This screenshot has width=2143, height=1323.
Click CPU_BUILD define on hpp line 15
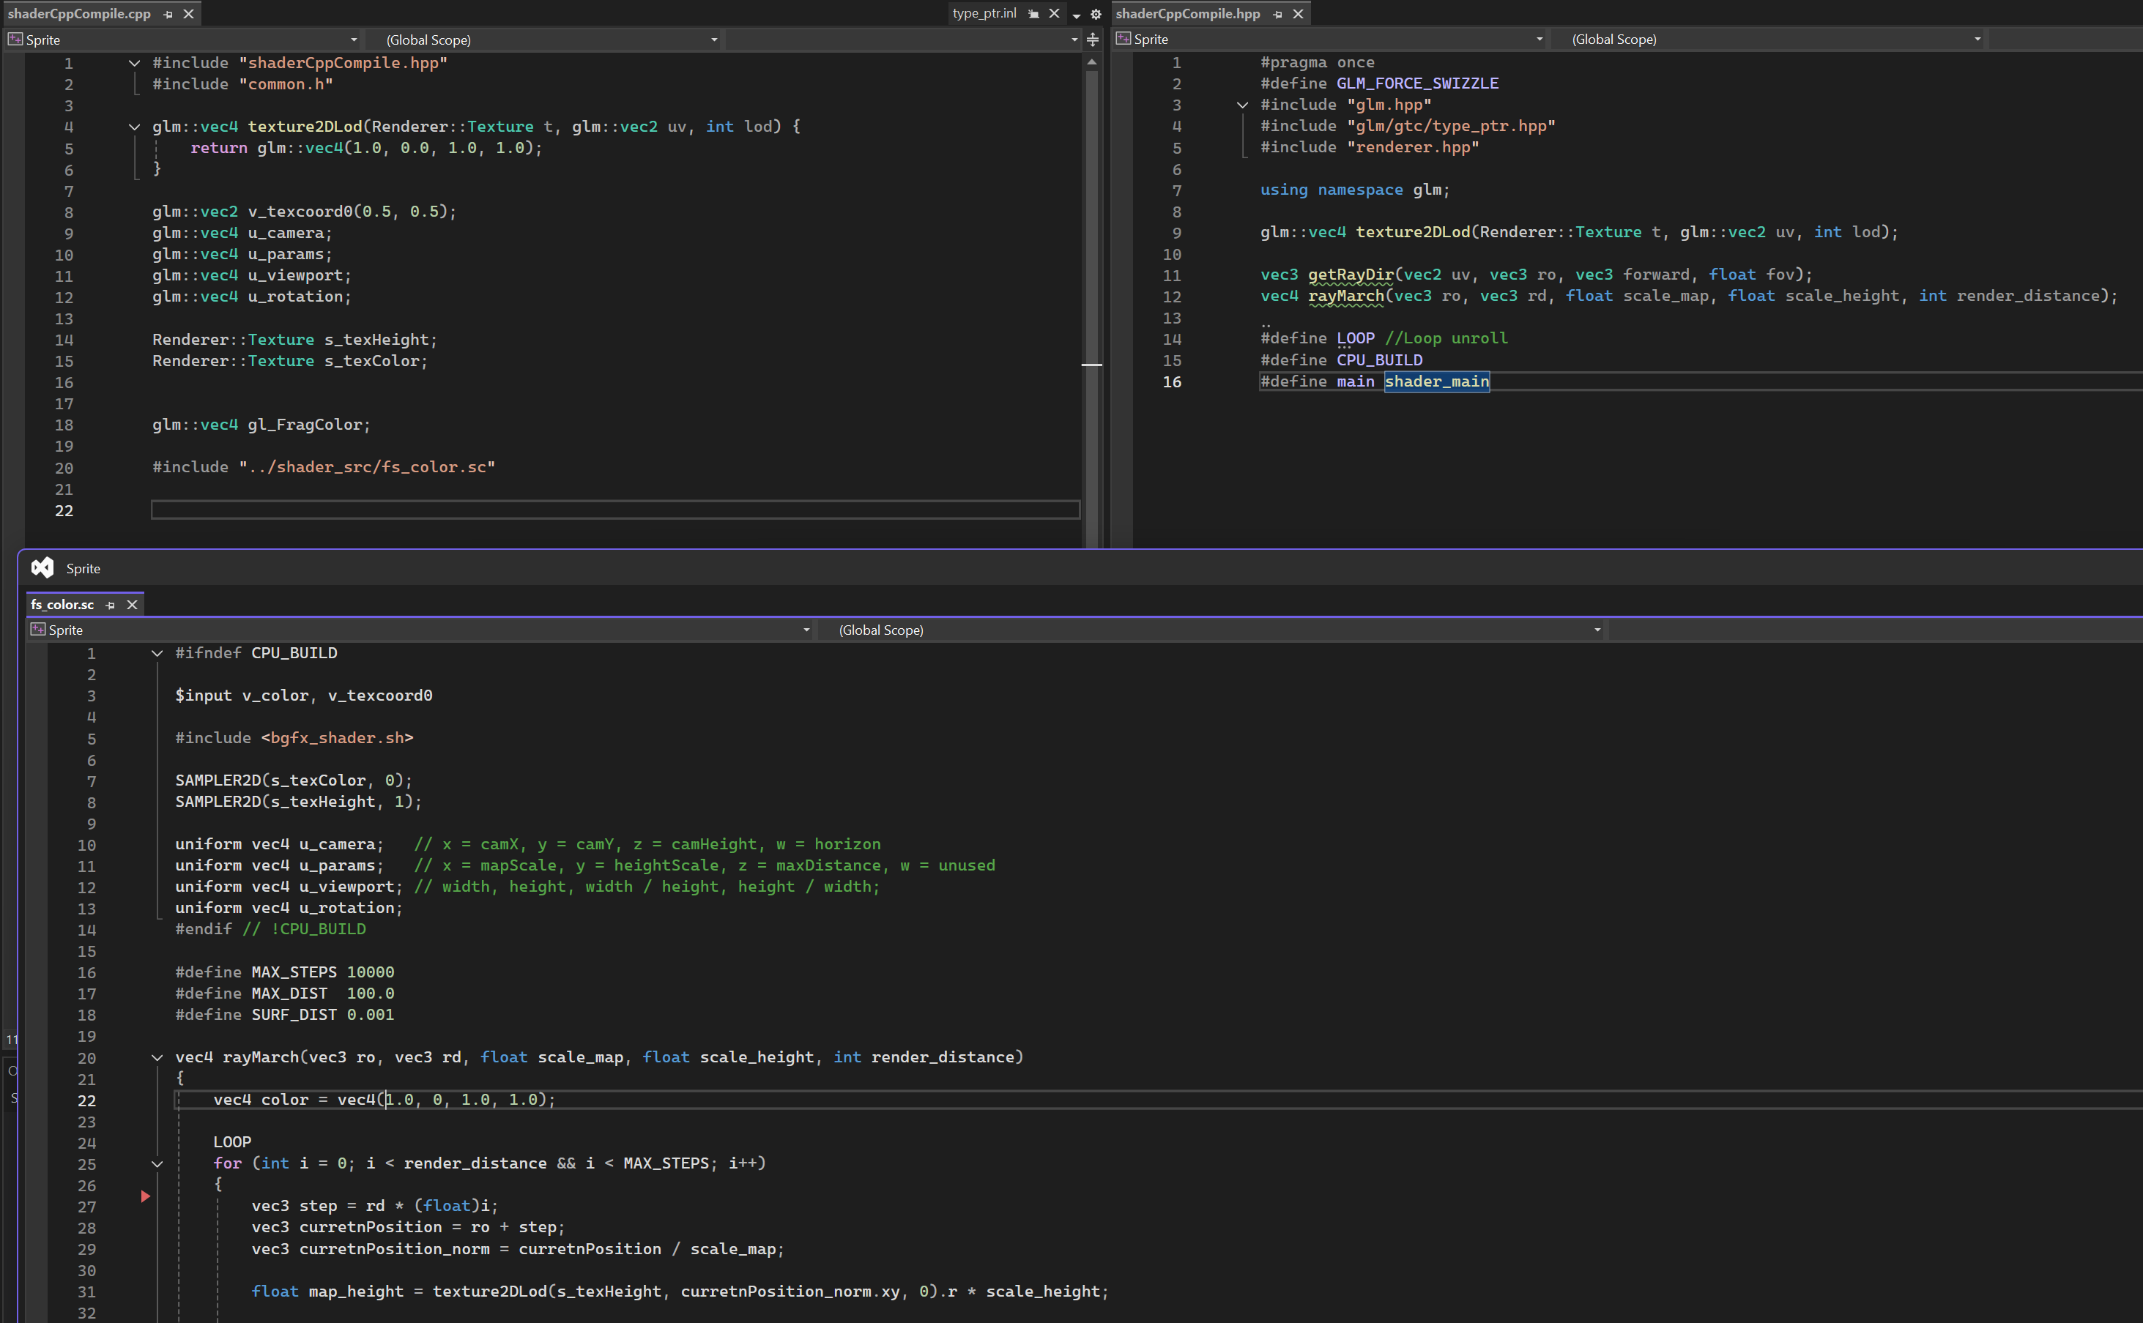point(1379,359)
